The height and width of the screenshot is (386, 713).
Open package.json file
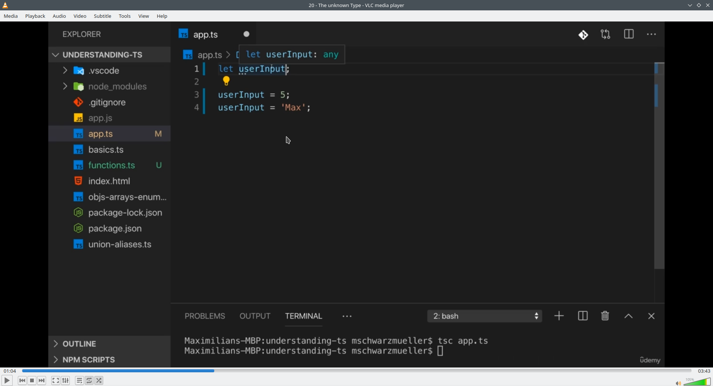(x=109, y=229)
